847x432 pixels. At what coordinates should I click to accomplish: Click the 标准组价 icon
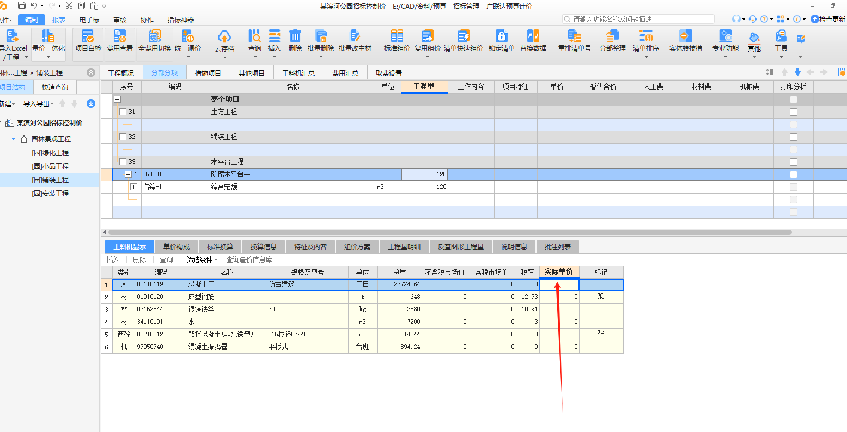[397, 36]
